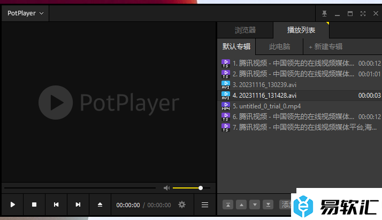Move selected playlist item down one position
The image size is (382, 220).
255,205
